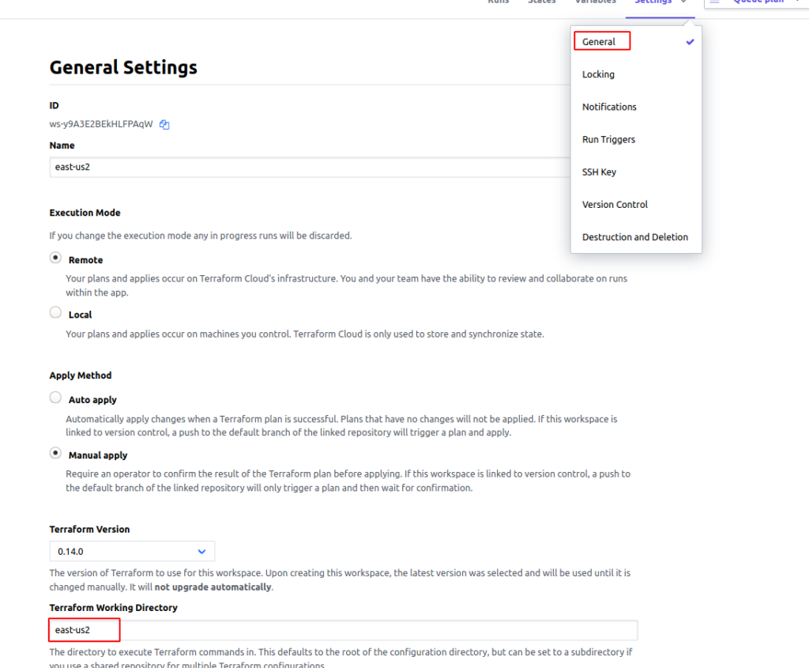Click the checkmark icon next to General
The height and width of the screenshot is (668, 809).
point(690,42)
